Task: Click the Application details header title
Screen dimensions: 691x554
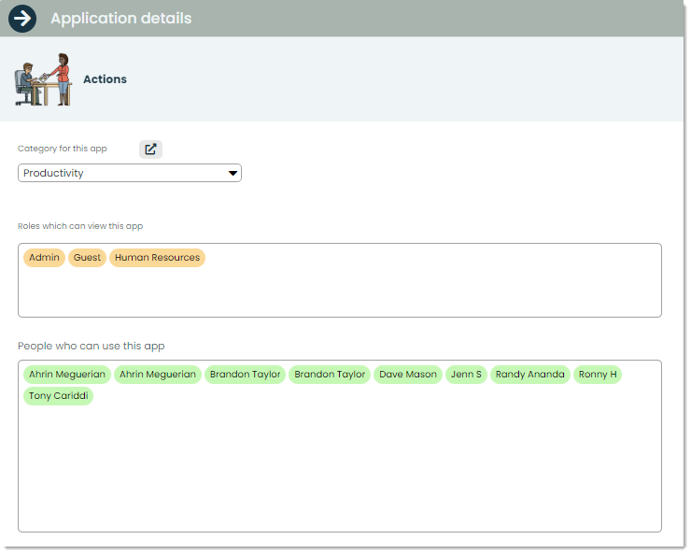Action: (121, 19)
